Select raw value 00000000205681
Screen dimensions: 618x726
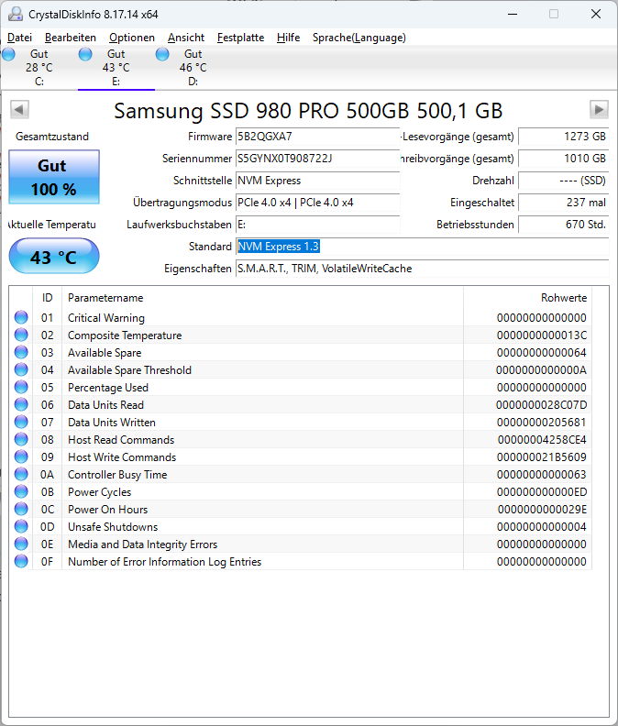click(542, 423)
